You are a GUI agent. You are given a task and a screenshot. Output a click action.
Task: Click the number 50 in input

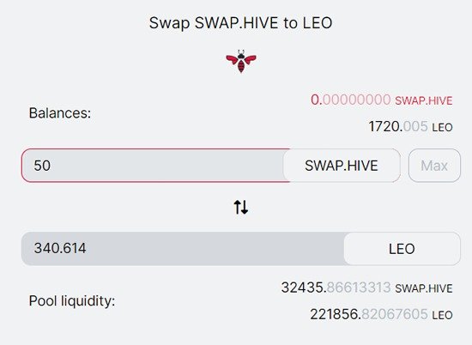click(42, 166)
